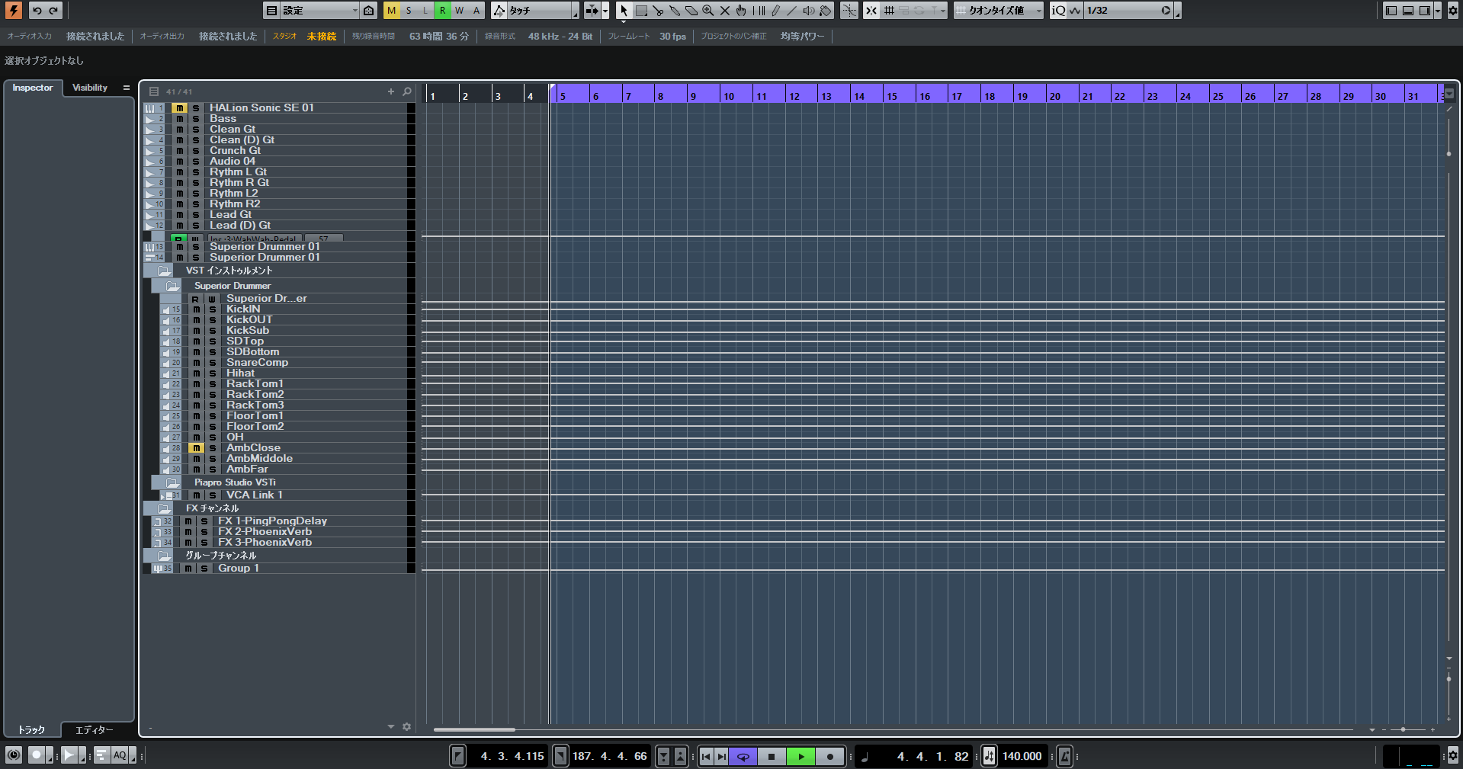Collapse the FX チャンネル folder

tap(164, 508)
